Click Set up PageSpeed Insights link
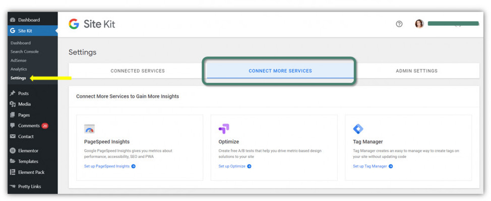Screen dimensions: 491x201 (107, 166)
